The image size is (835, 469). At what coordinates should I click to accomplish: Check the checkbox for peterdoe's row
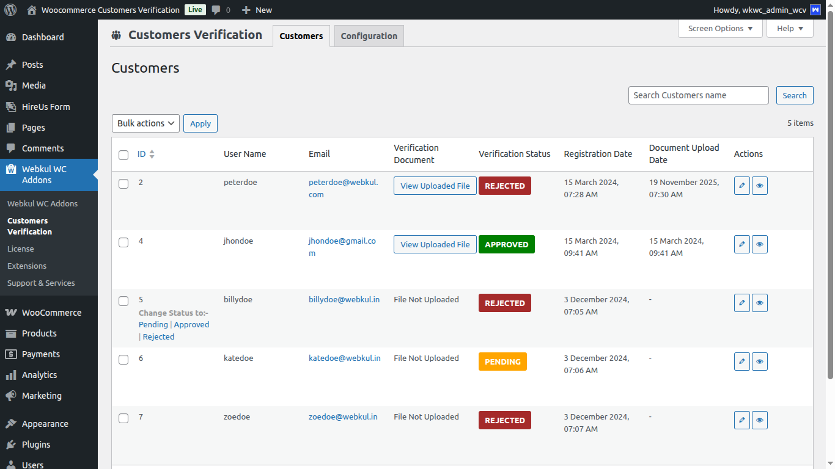click(x=123, y=183)
